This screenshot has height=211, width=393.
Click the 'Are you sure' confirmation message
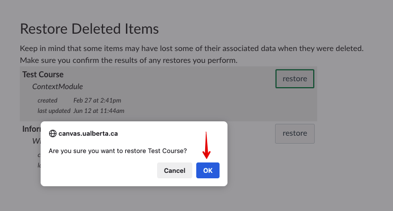tap(117, 151)
